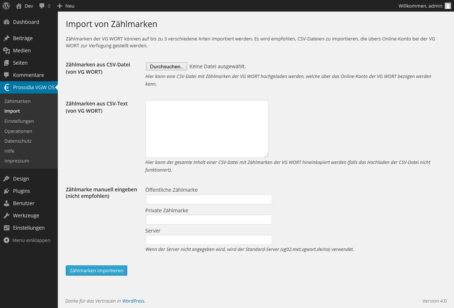Click the 'Zählmarke manuell eingeben' label

tap(101, 189)
